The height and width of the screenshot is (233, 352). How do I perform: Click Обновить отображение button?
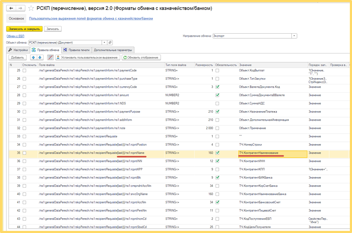click(141, 58)
